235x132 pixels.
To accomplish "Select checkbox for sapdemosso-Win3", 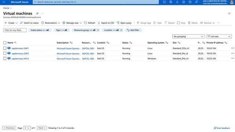I will 5,58.
